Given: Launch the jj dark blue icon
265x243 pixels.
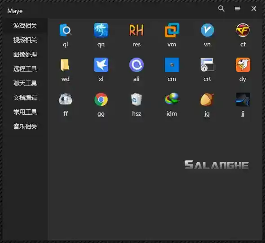Looking at the screenshot, I should tap(243, 99).
